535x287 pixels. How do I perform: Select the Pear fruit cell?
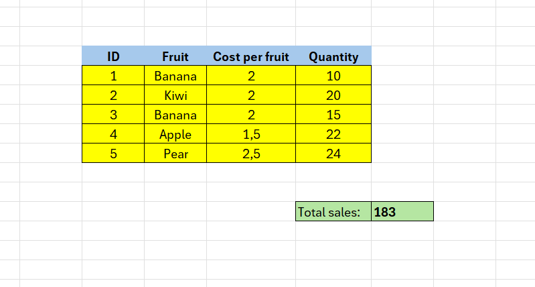175,154
